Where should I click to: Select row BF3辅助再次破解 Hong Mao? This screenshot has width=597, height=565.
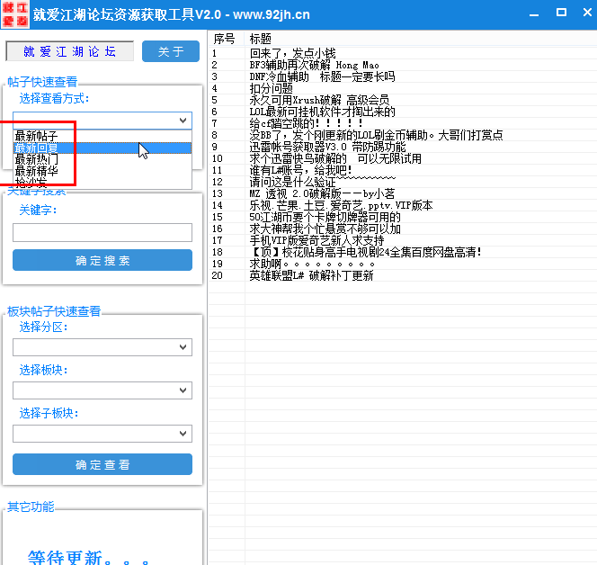403,65
